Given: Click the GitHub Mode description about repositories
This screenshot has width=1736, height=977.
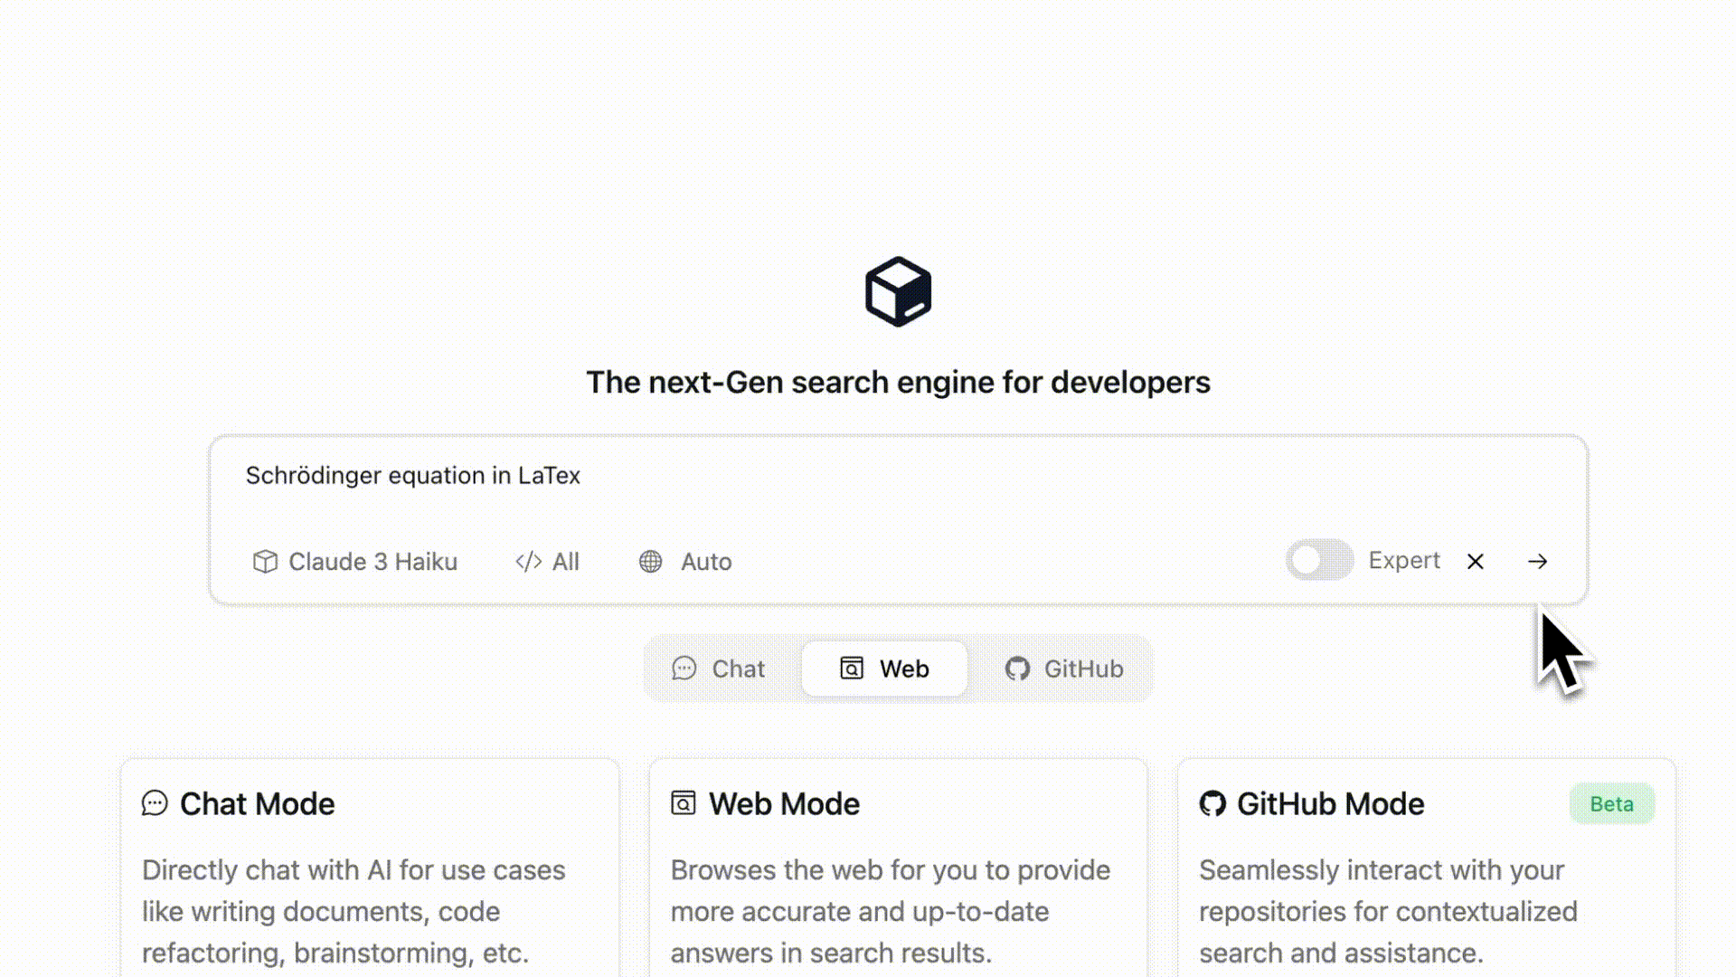Looking at the screenshot, I should pyautogui.click(x=1388, y=911).
